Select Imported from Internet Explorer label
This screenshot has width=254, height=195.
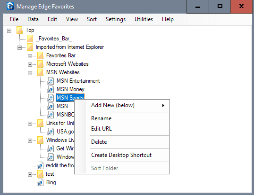click(x=70, y=47)
